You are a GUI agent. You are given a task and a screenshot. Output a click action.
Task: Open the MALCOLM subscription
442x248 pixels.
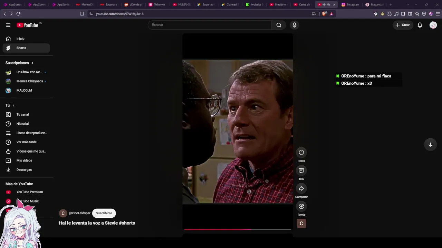pos(26,90)
